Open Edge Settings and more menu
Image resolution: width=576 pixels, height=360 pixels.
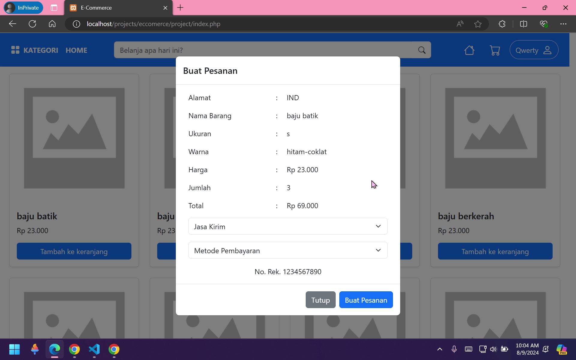click(x=563, y=24)
